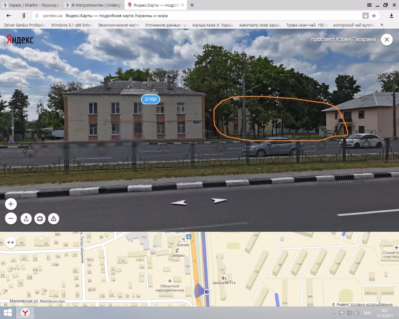Screen dimensions: 399x319
Task: Zoom in the panorama with plus button
Action: pyautogui.click(x=11, y=204)
